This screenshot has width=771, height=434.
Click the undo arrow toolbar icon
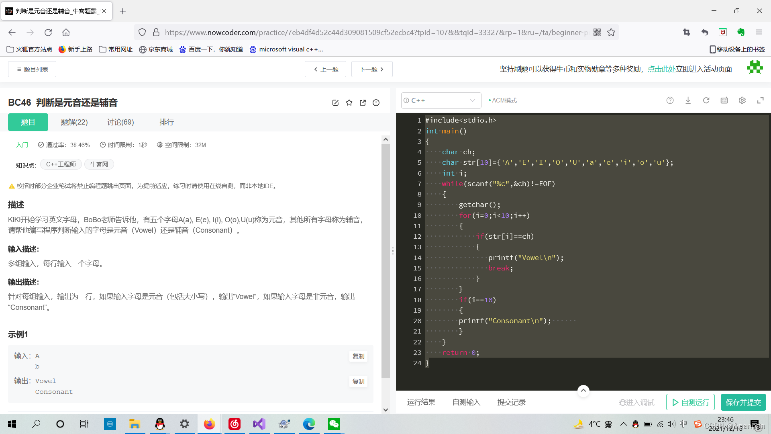(705, 33)
